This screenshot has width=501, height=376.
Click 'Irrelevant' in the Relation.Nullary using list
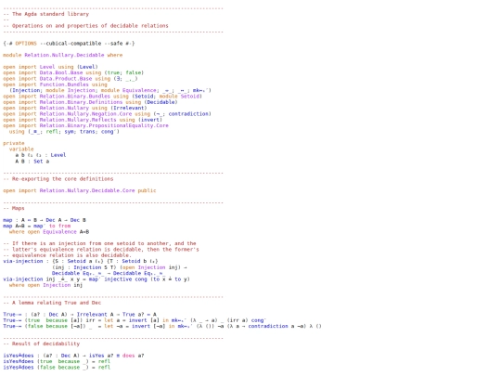pos(128,108)
